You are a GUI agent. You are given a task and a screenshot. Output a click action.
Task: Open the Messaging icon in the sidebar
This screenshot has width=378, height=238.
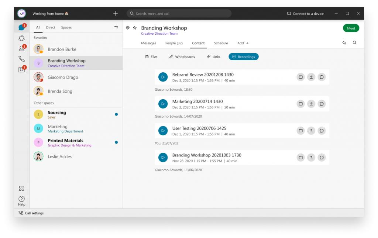click(21, 27)
